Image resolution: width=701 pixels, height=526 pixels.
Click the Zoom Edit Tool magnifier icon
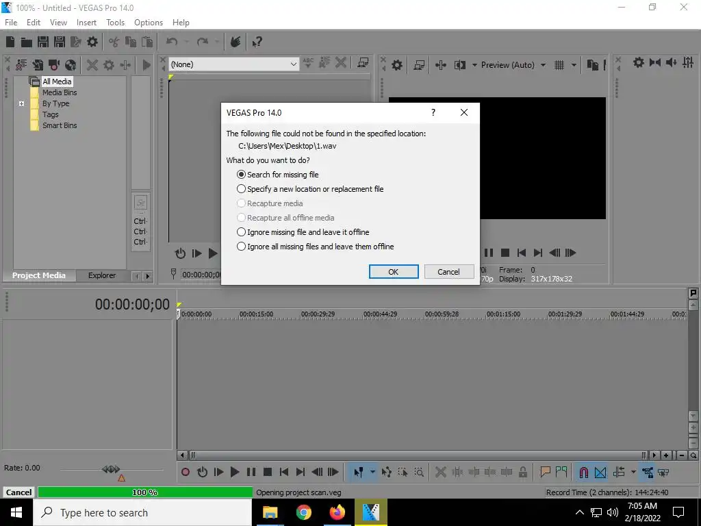pyautogui.click(x=419, y=472)
